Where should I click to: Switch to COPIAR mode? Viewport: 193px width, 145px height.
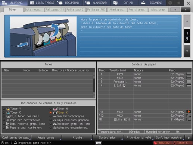(x=125, y=3)
